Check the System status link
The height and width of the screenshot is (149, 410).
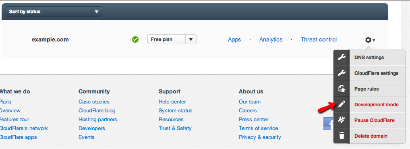click(176, 111)
